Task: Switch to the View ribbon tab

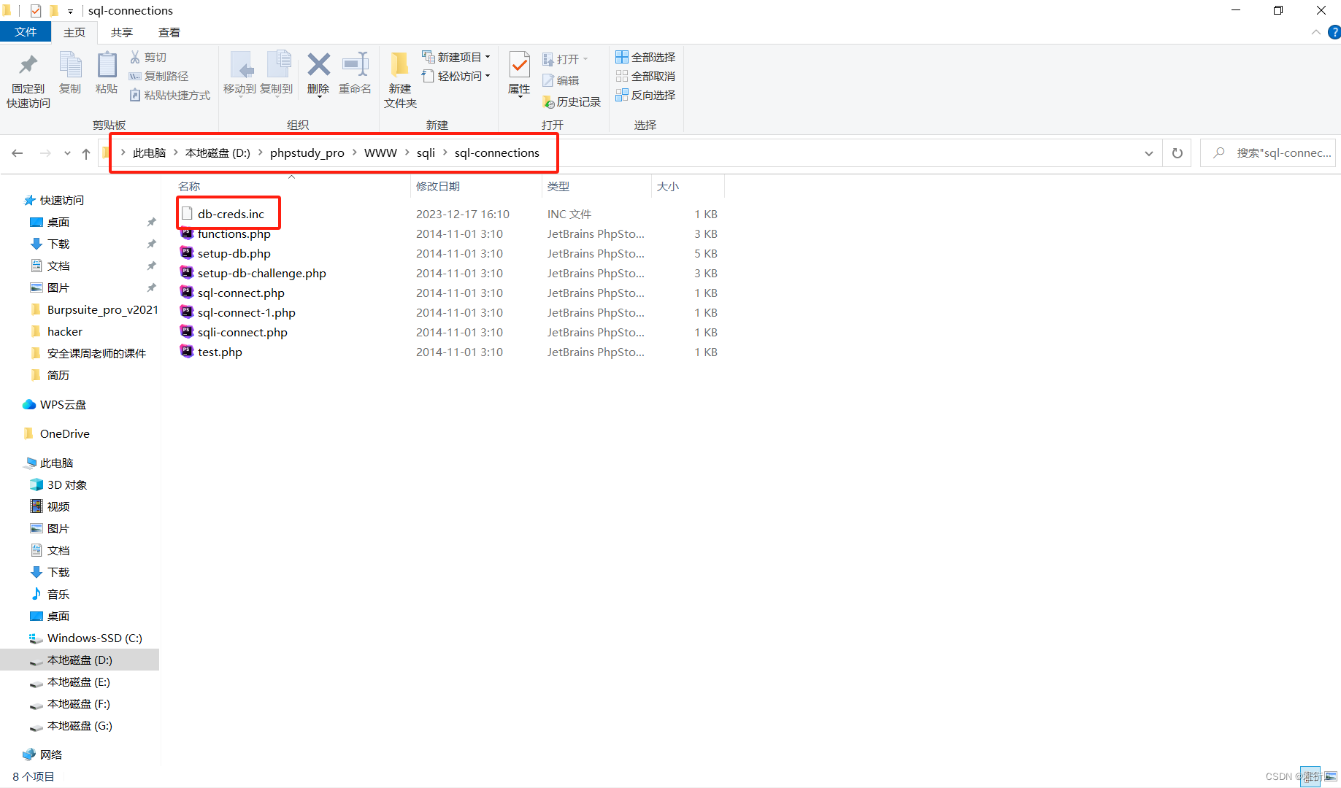Action: click(169, 32)
